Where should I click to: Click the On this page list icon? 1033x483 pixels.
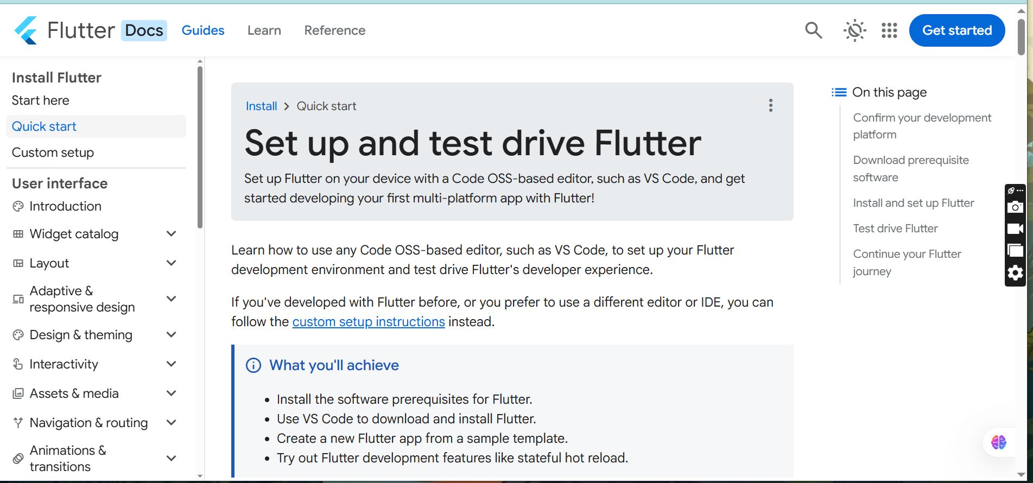click(839, 92)
